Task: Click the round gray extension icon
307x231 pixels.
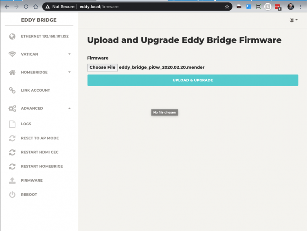Action: 268,7
